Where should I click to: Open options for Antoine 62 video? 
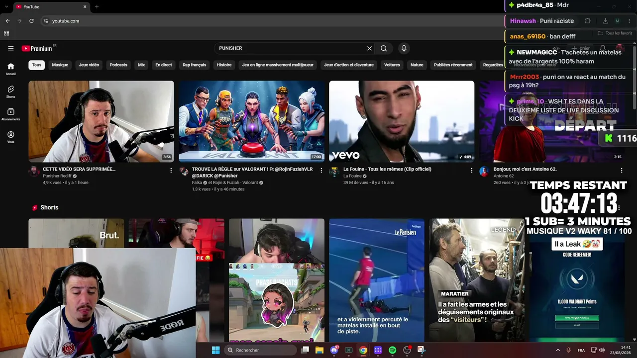622,170
